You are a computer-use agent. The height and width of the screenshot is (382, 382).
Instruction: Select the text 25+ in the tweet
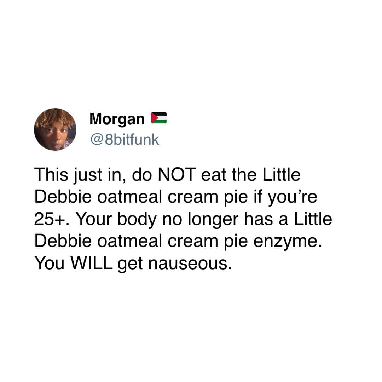[49, 219]
